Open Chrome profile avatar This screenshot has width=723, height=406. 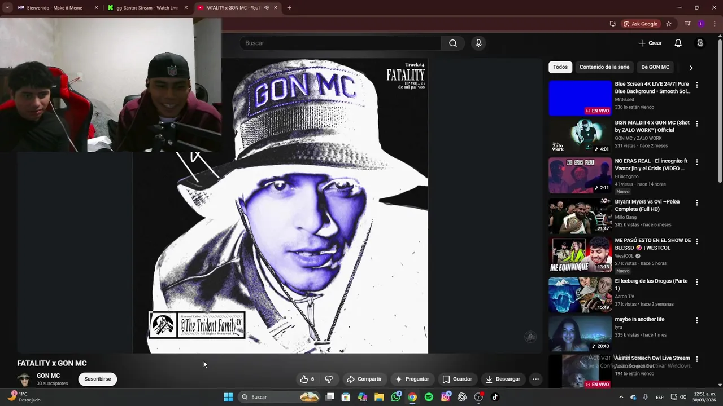(x=701, y=24)
